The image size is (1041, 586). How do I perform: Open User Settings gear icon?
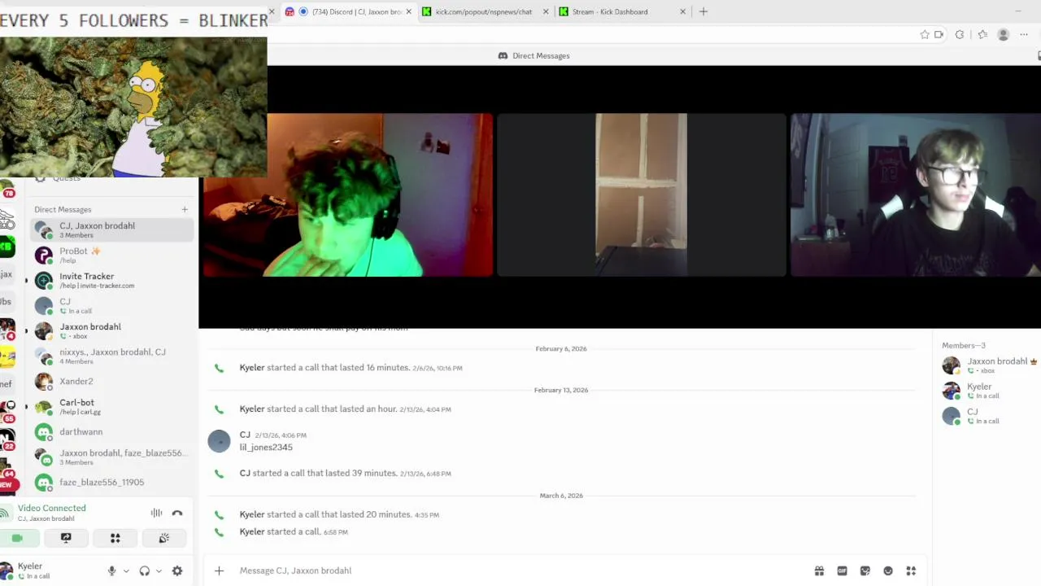[x=177, y=571]
